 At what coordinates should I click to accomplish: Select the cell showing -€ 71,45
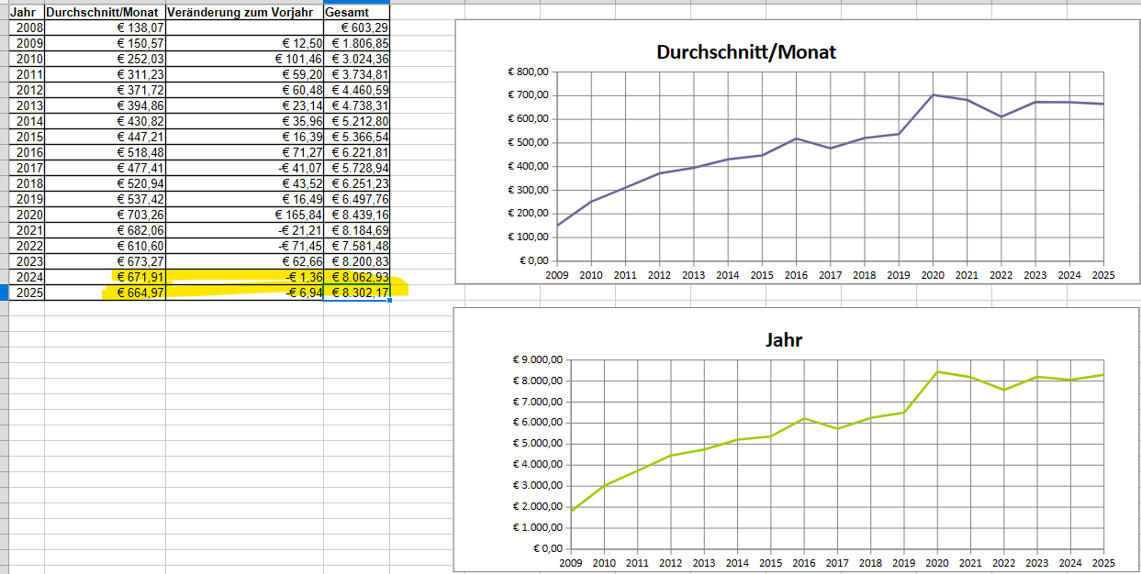pyautogui.click(x=243, y=246)
